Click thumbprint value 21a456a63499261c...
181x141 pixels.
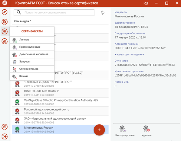pyautogui.click(x=144, y=65)
